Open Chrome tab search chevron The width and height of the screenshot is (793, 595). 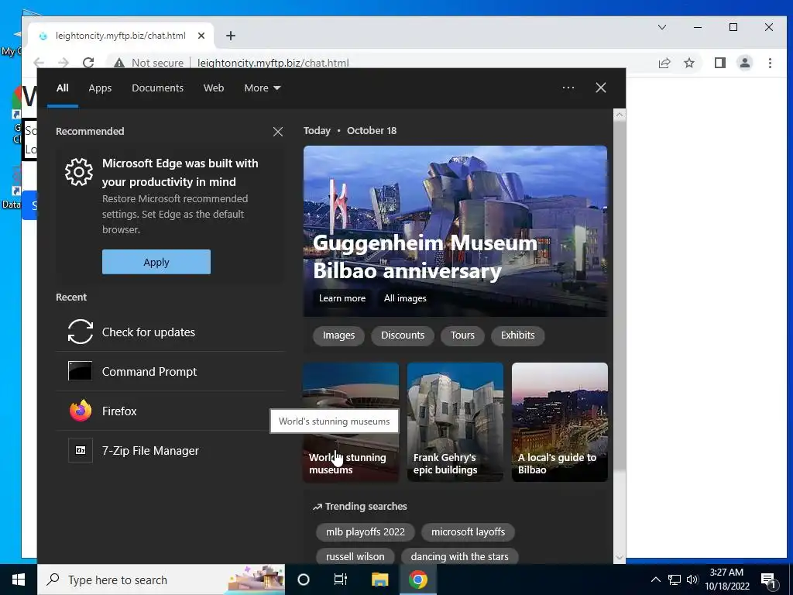pyautogui.click(x=662, y=27)
